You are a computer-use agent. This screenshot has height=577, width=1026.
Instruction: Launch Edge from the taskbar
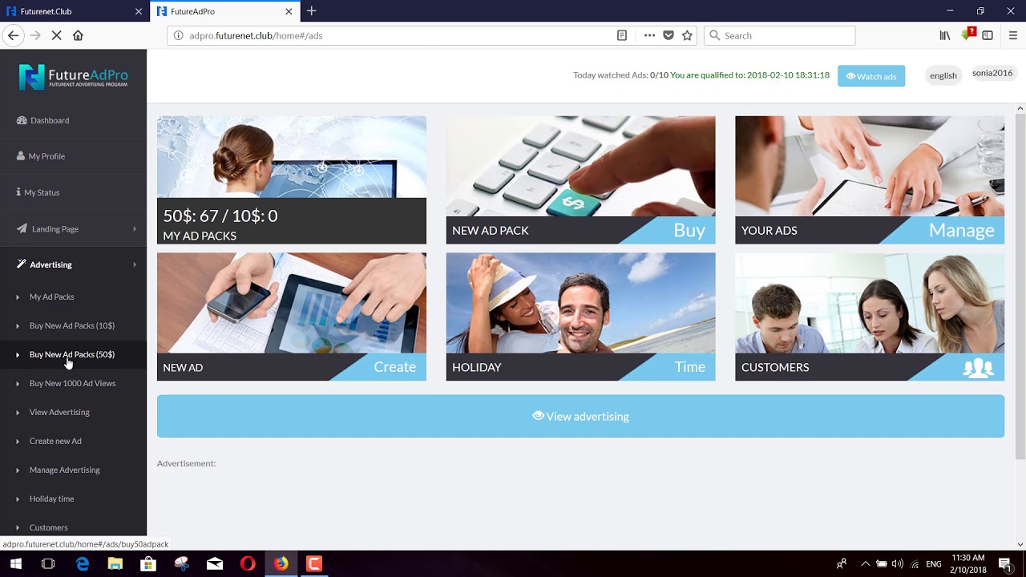[83, 564]
